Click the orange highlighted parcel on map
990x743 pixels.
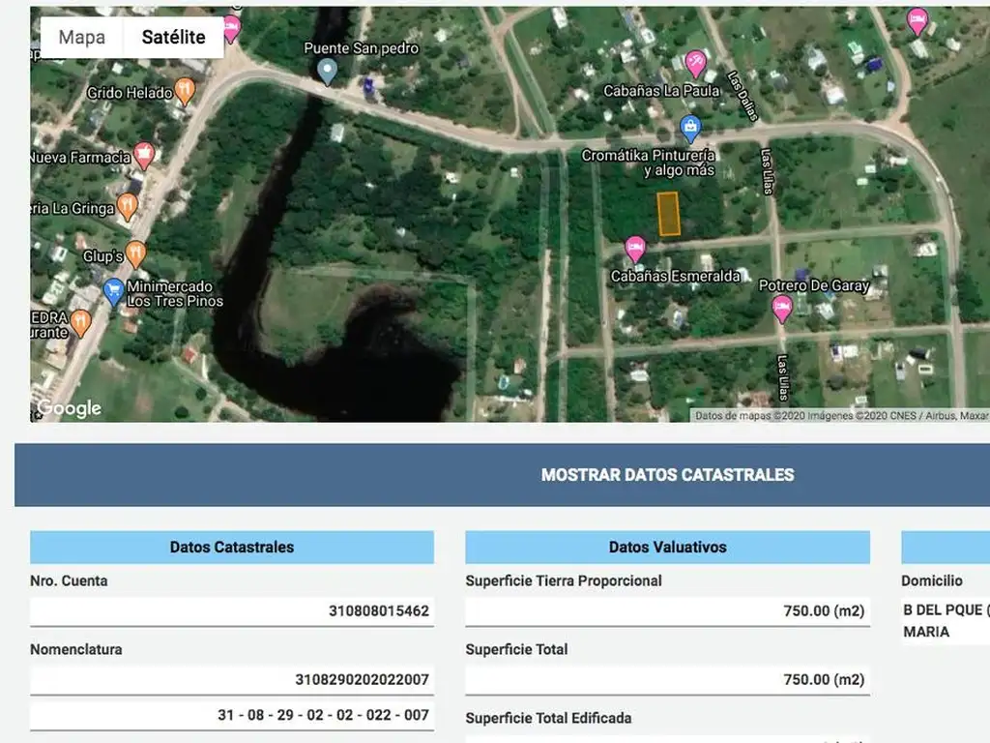668,214
